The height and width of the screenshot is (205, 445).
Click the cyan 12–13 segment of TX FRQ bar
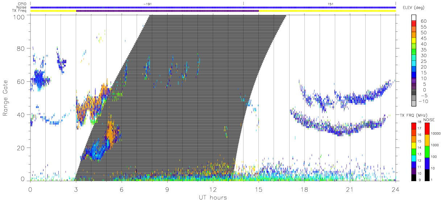(x=413, y=158)
